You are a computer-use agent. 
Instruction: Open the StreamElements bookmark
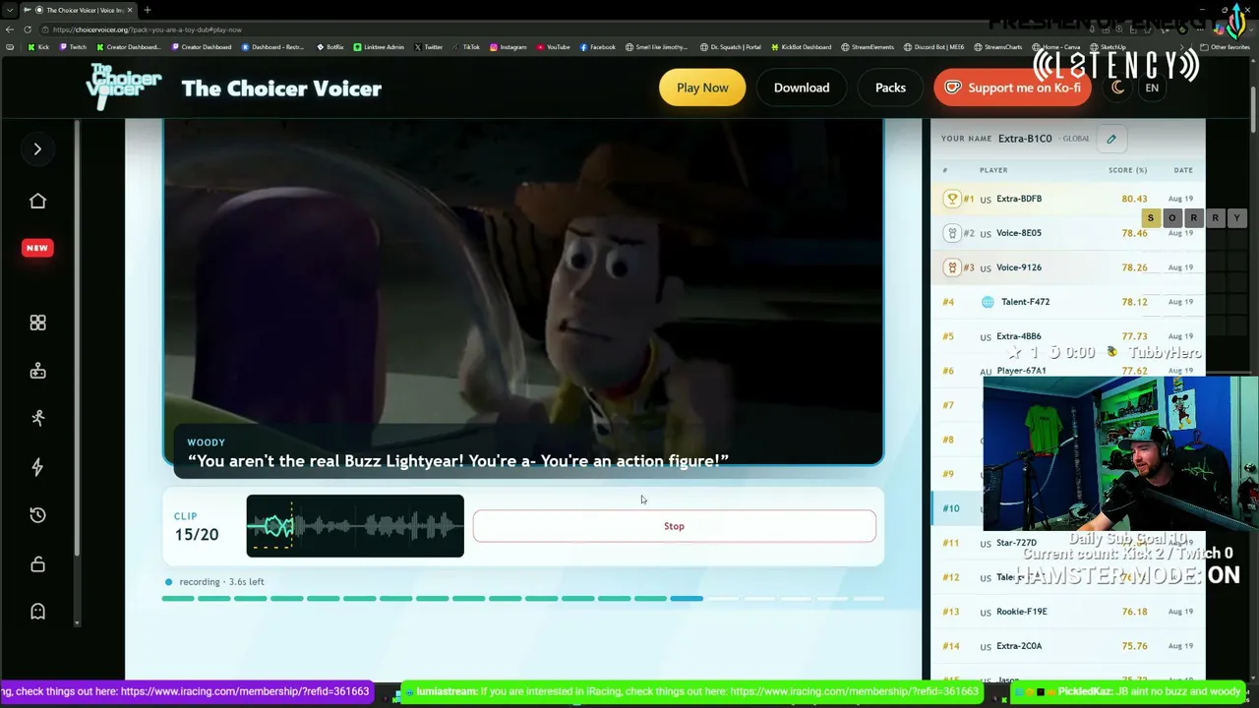(869, 47)
